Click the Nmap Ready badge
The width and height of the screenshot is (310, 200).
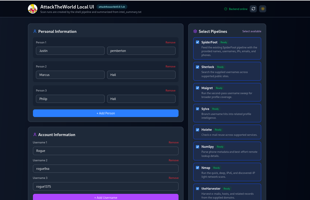(216, 168)
